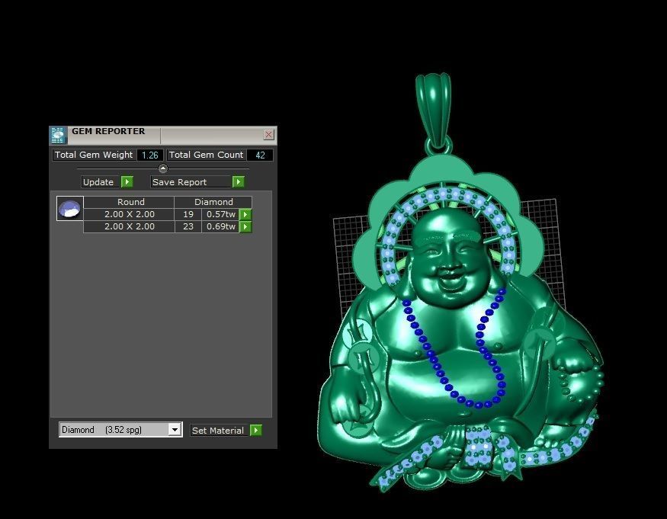Click the '0.57tw' weight cell

coord(220,214)
